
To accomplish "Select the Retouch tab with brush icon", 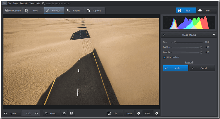I will 54,11.
